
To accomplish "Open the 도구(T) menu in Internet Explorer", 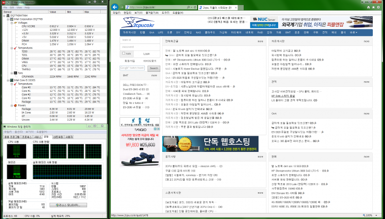I will (166, 13).
